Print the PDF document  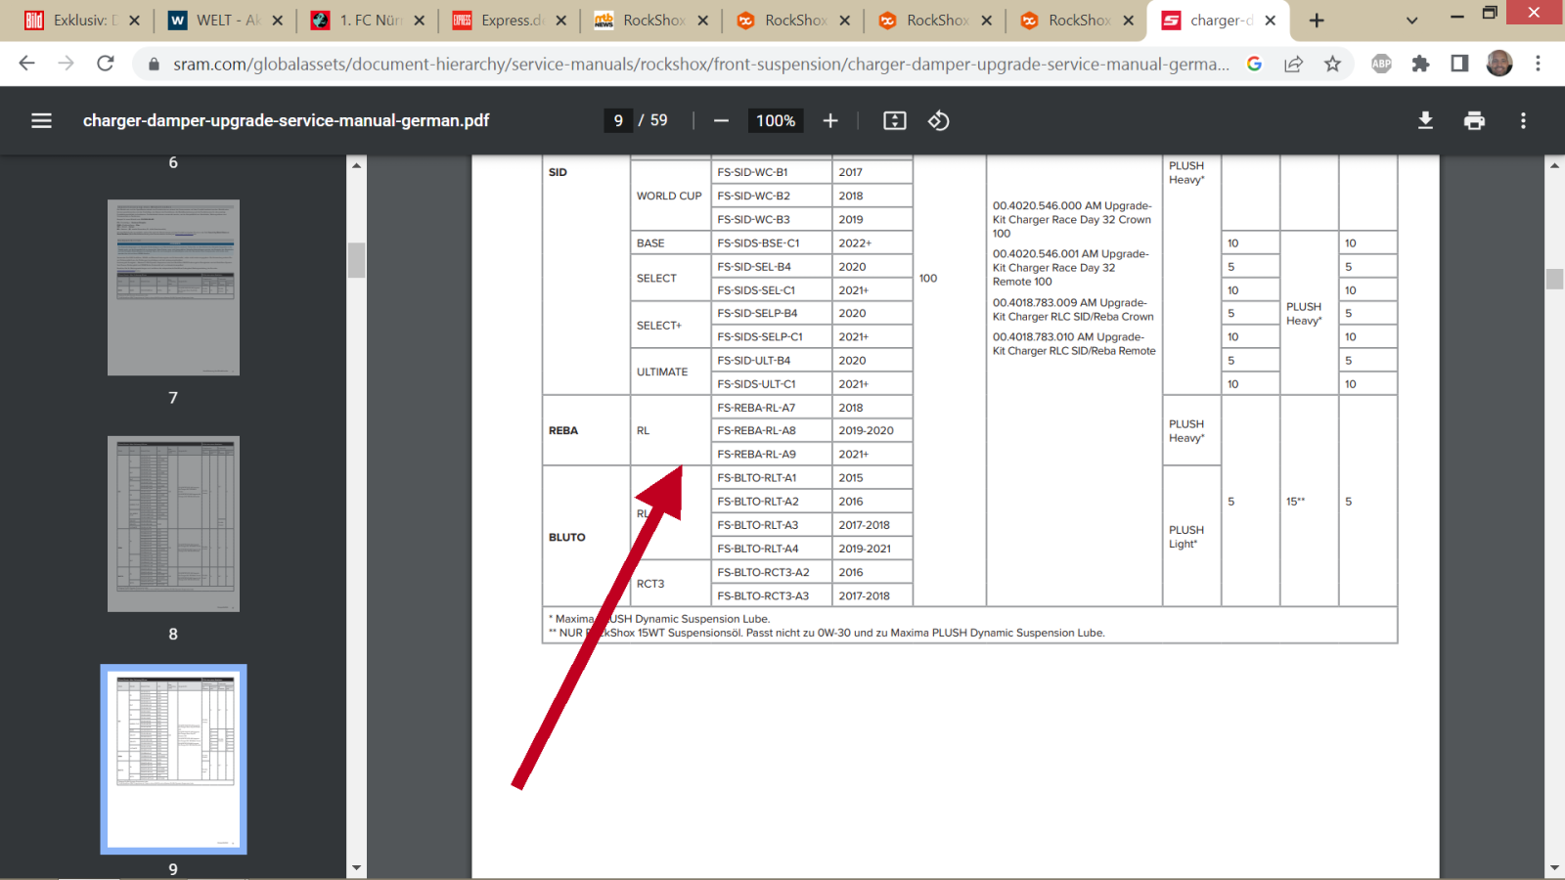pos(1474,120)
